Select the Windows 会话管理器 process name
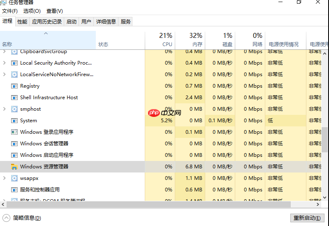Image resolution: width=329 pixels, height=226 pixels. click(x=44, y=144)
